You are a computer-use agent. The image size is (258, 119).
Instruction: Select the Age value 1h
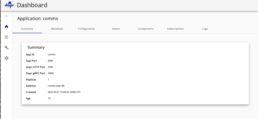49,98
